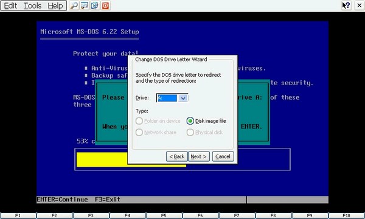Click the F1 function key button
Viewport: 365px width, 219px height.
pyautogui.click(x=18, y=216)
